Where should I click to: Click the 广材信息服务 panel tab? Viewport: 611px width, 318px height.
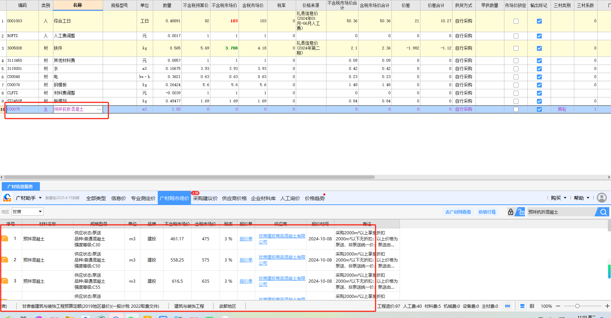point(20,186)
